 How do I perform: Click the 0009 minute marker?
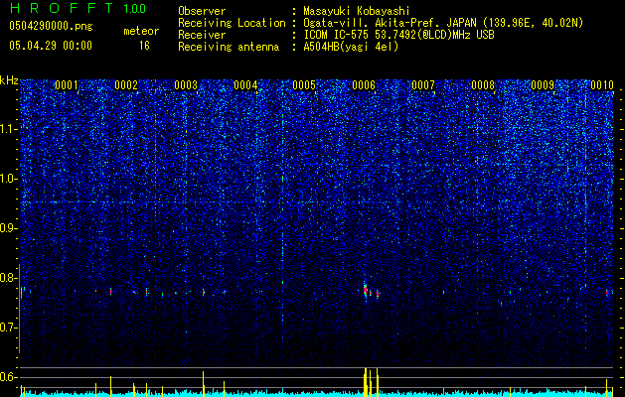pyautogui.click(x=543, y=84)
